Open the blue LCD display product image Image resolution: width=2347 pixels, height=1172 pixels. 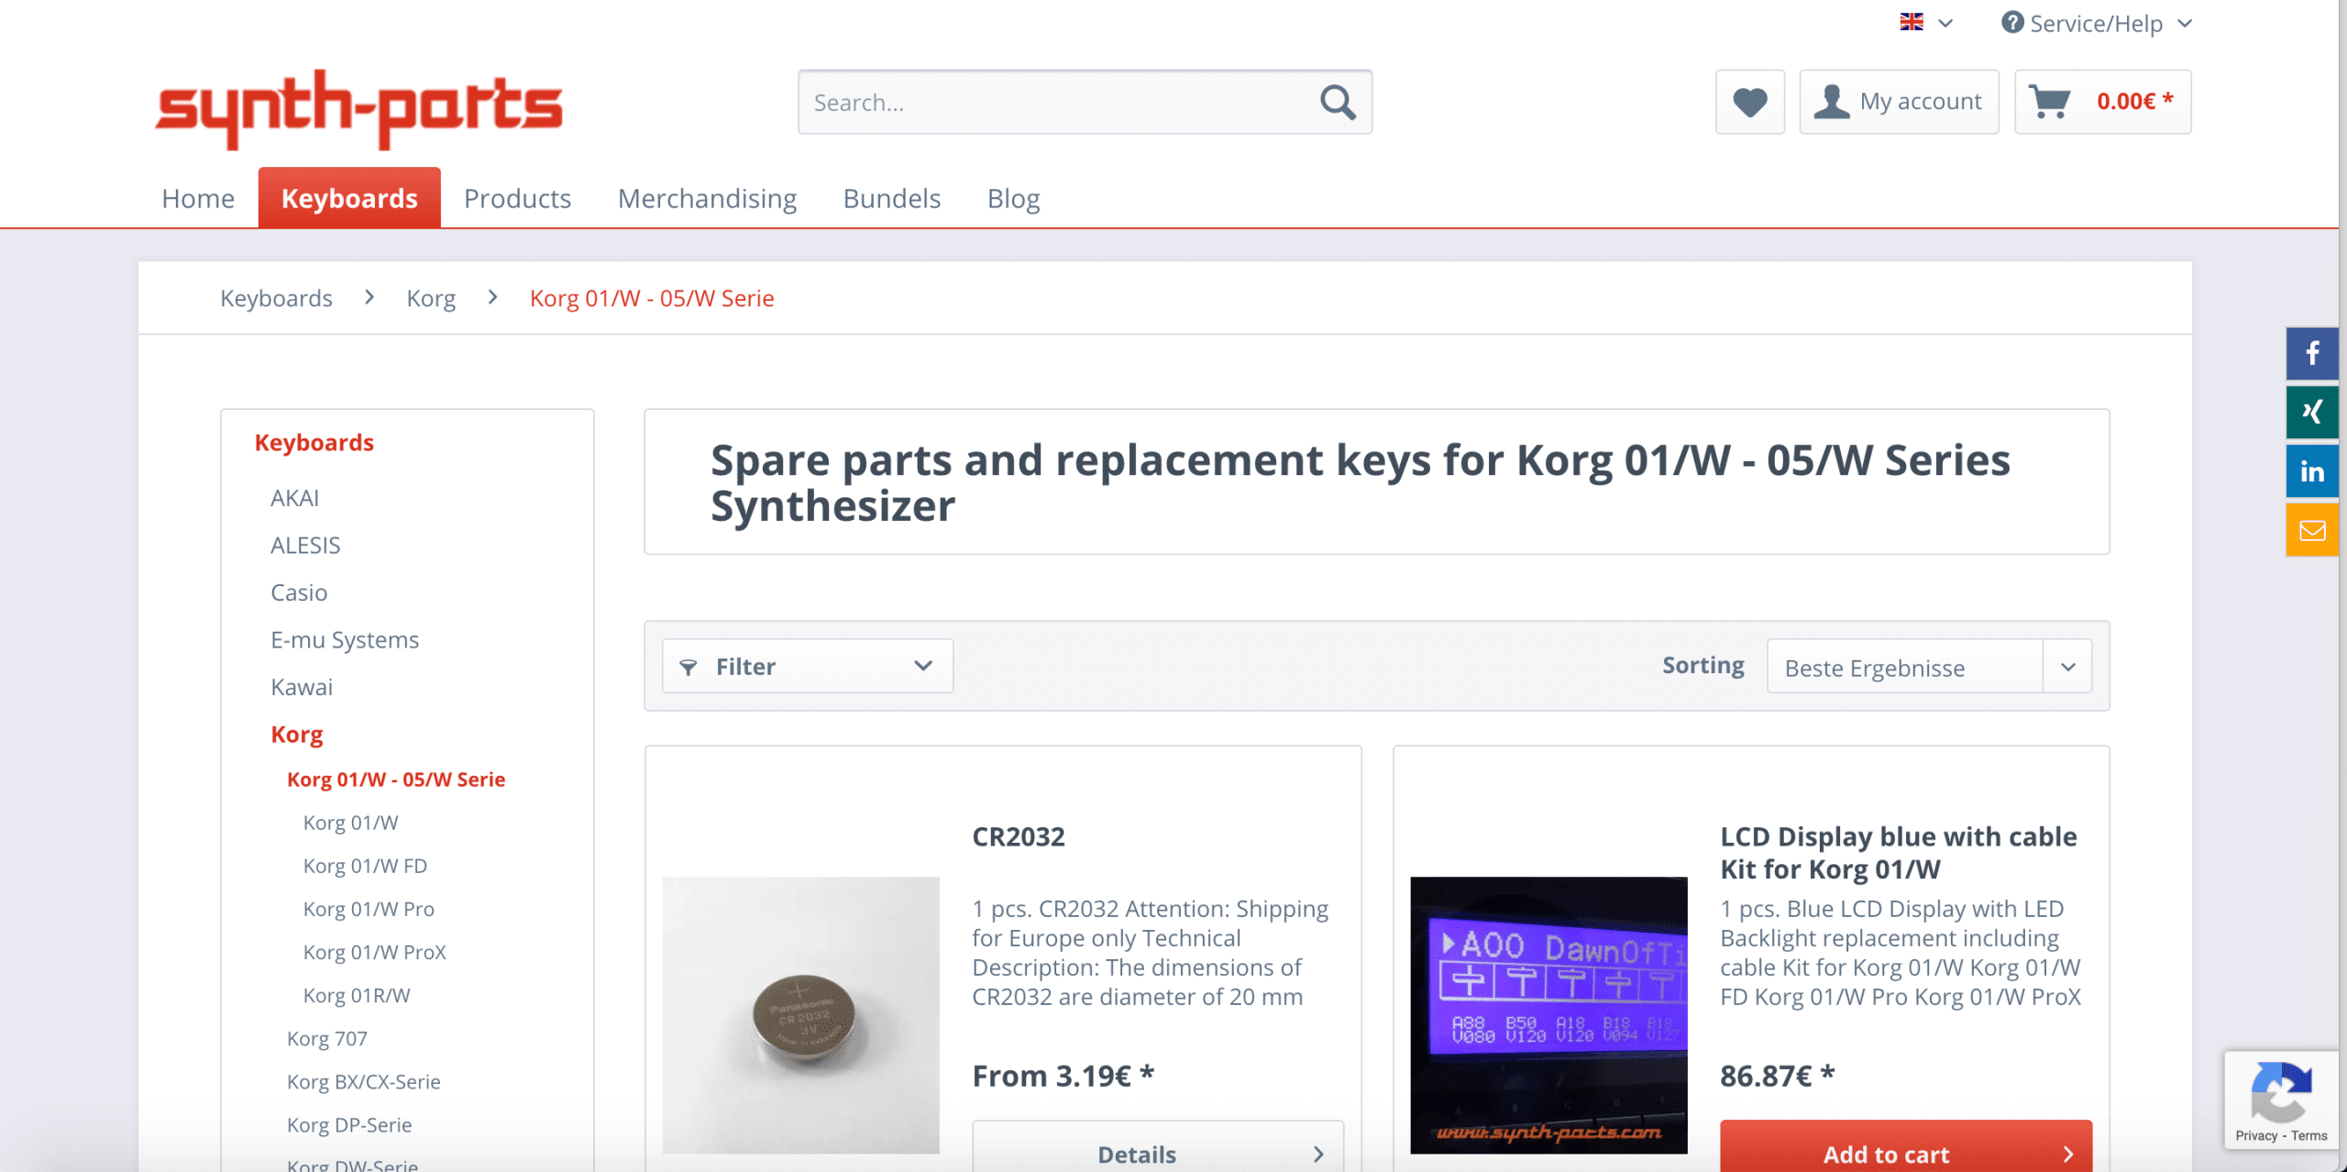1548,1015
